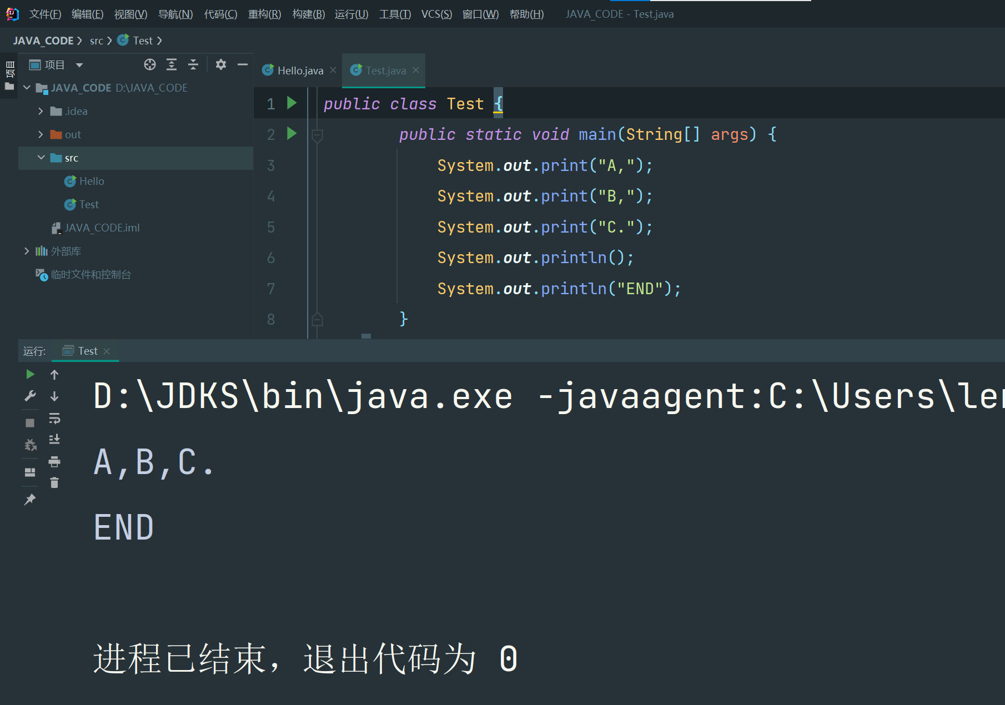Open the 窗口(W) menu
1005x705 pixels.
[481, 14]
